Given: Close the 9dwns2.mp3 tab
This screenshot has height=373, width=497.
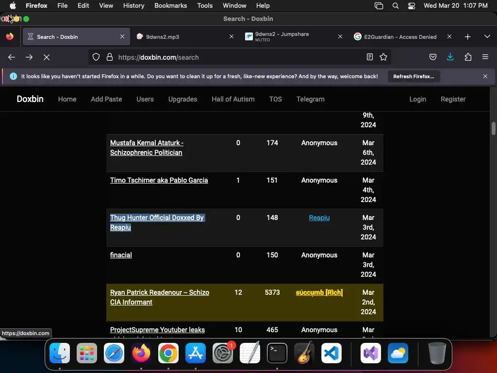Looking at the screenshot, I should tap(232, 37).
